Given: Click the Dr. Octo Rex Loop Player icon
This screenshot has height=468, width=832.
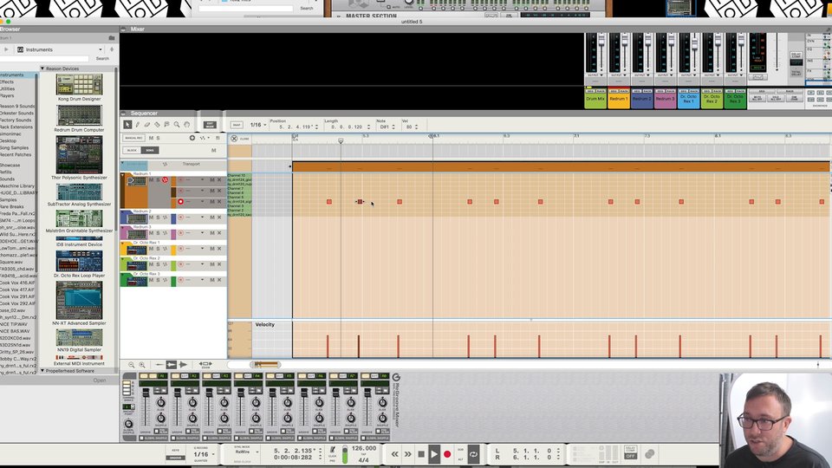Looking at the screenshot, I should [79, 261].
